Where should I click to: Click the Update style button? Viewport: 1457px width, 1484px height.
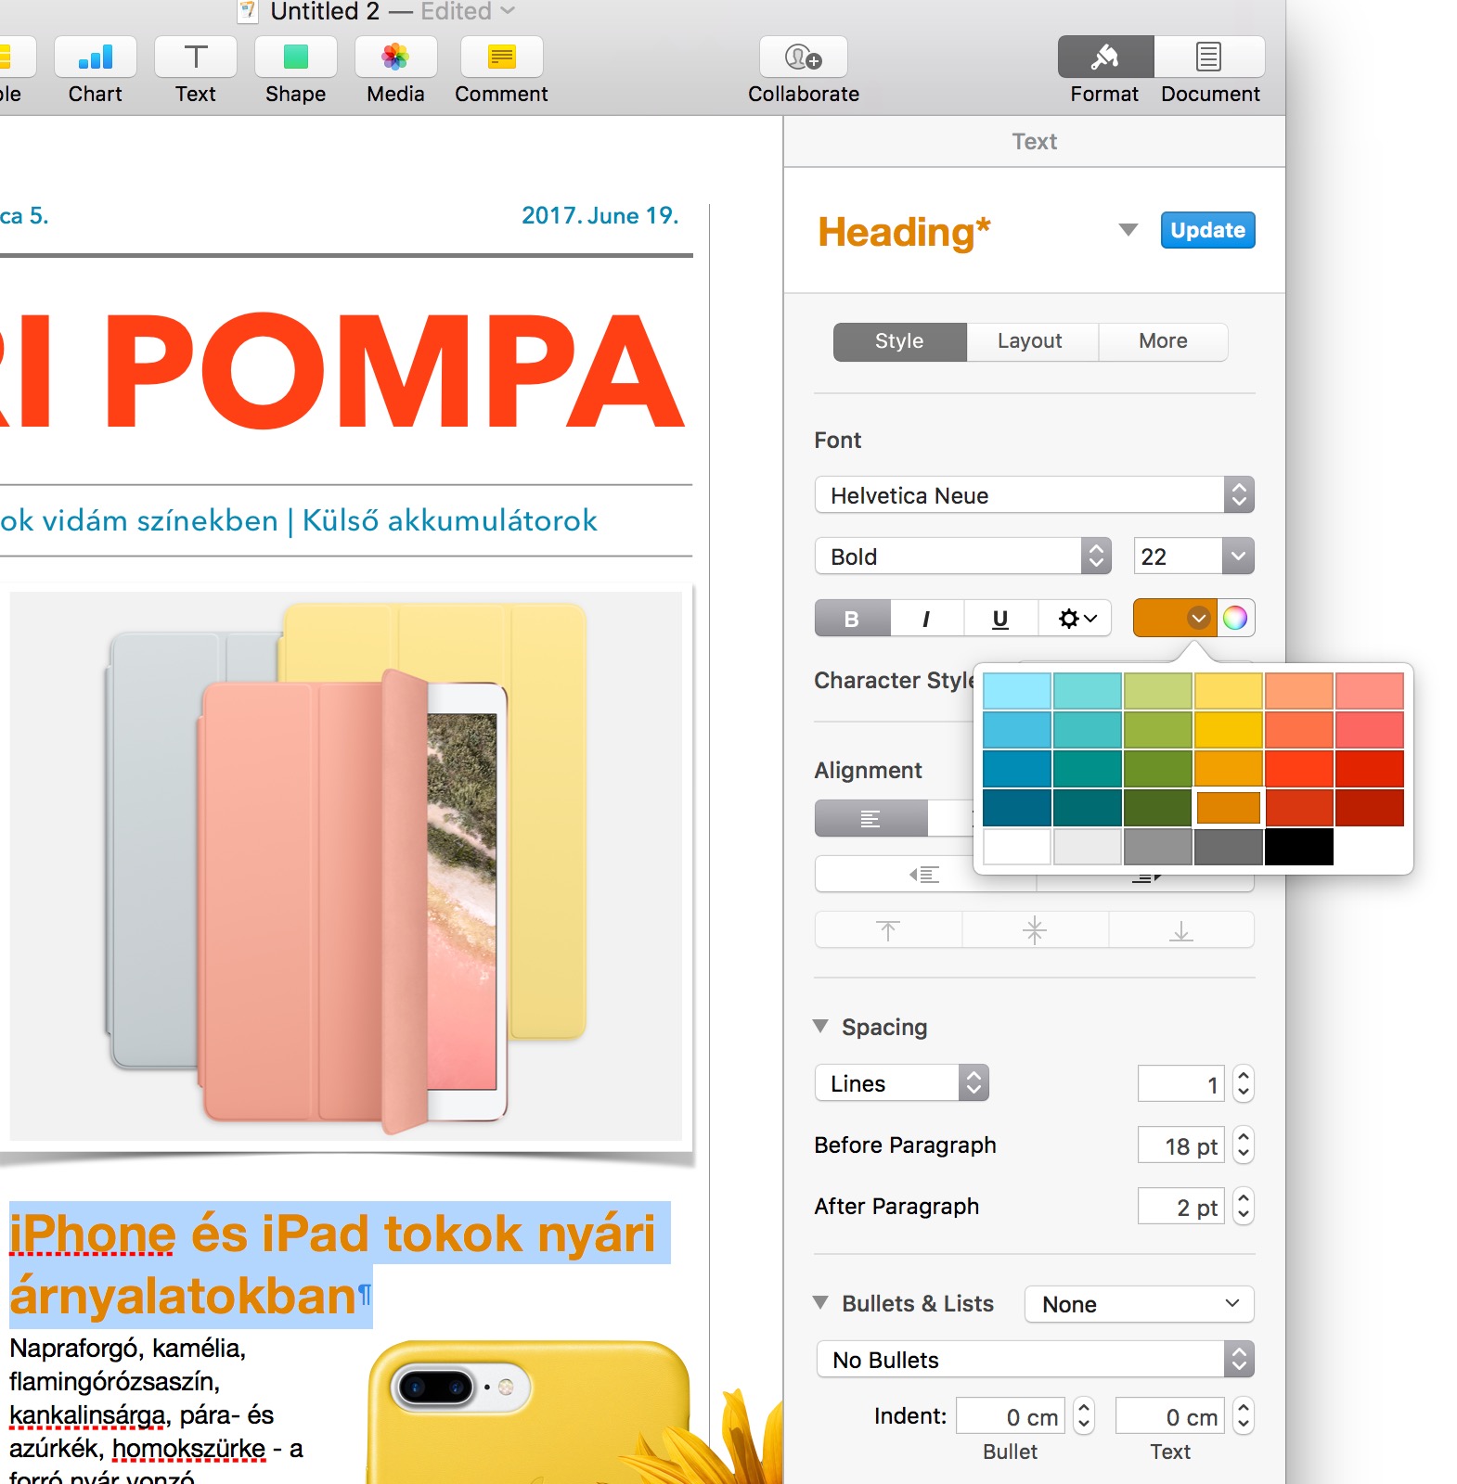1208,230
